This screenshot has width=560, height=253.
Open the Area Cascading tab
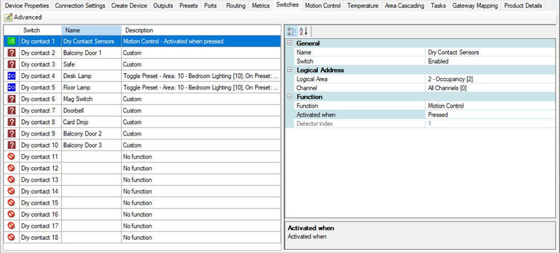[404, 6]
